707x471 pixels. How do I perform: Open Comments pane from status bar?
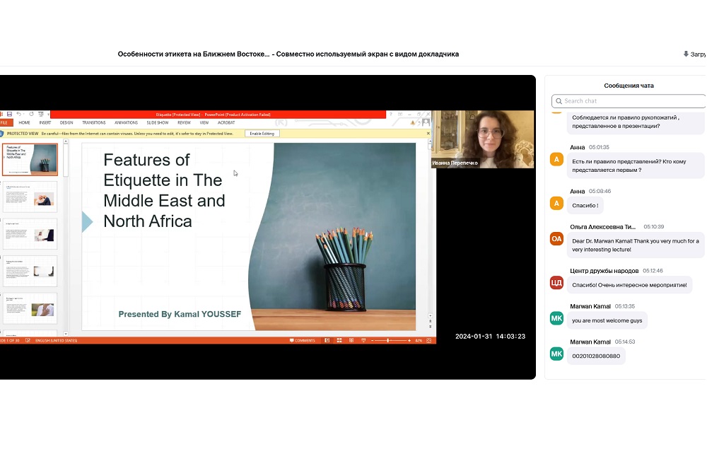pyautogui.click(x=302, y=340)
